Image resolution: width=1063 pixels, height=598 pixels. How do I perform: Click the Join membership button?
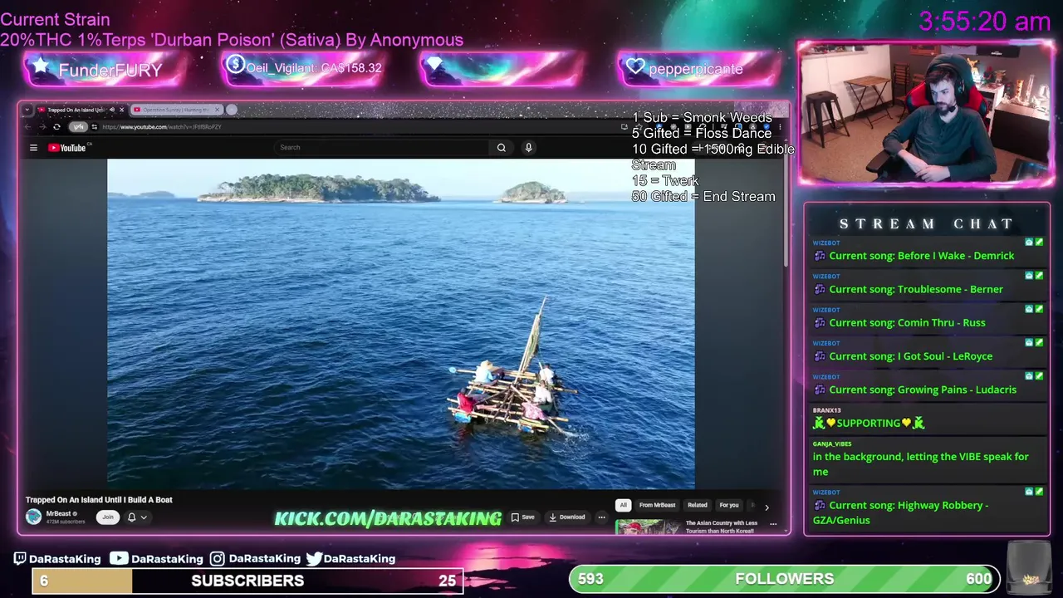(x=107, y=517)
